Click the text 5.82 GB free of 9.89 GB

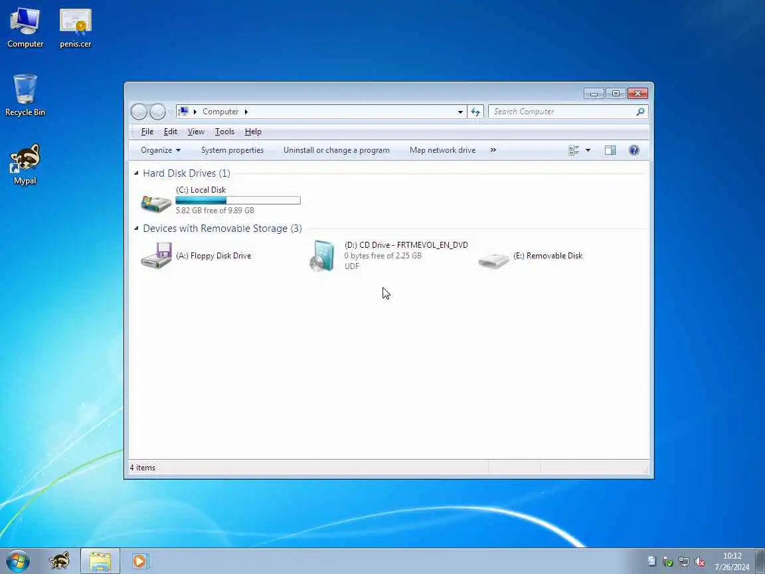click(x=215, y=211)
